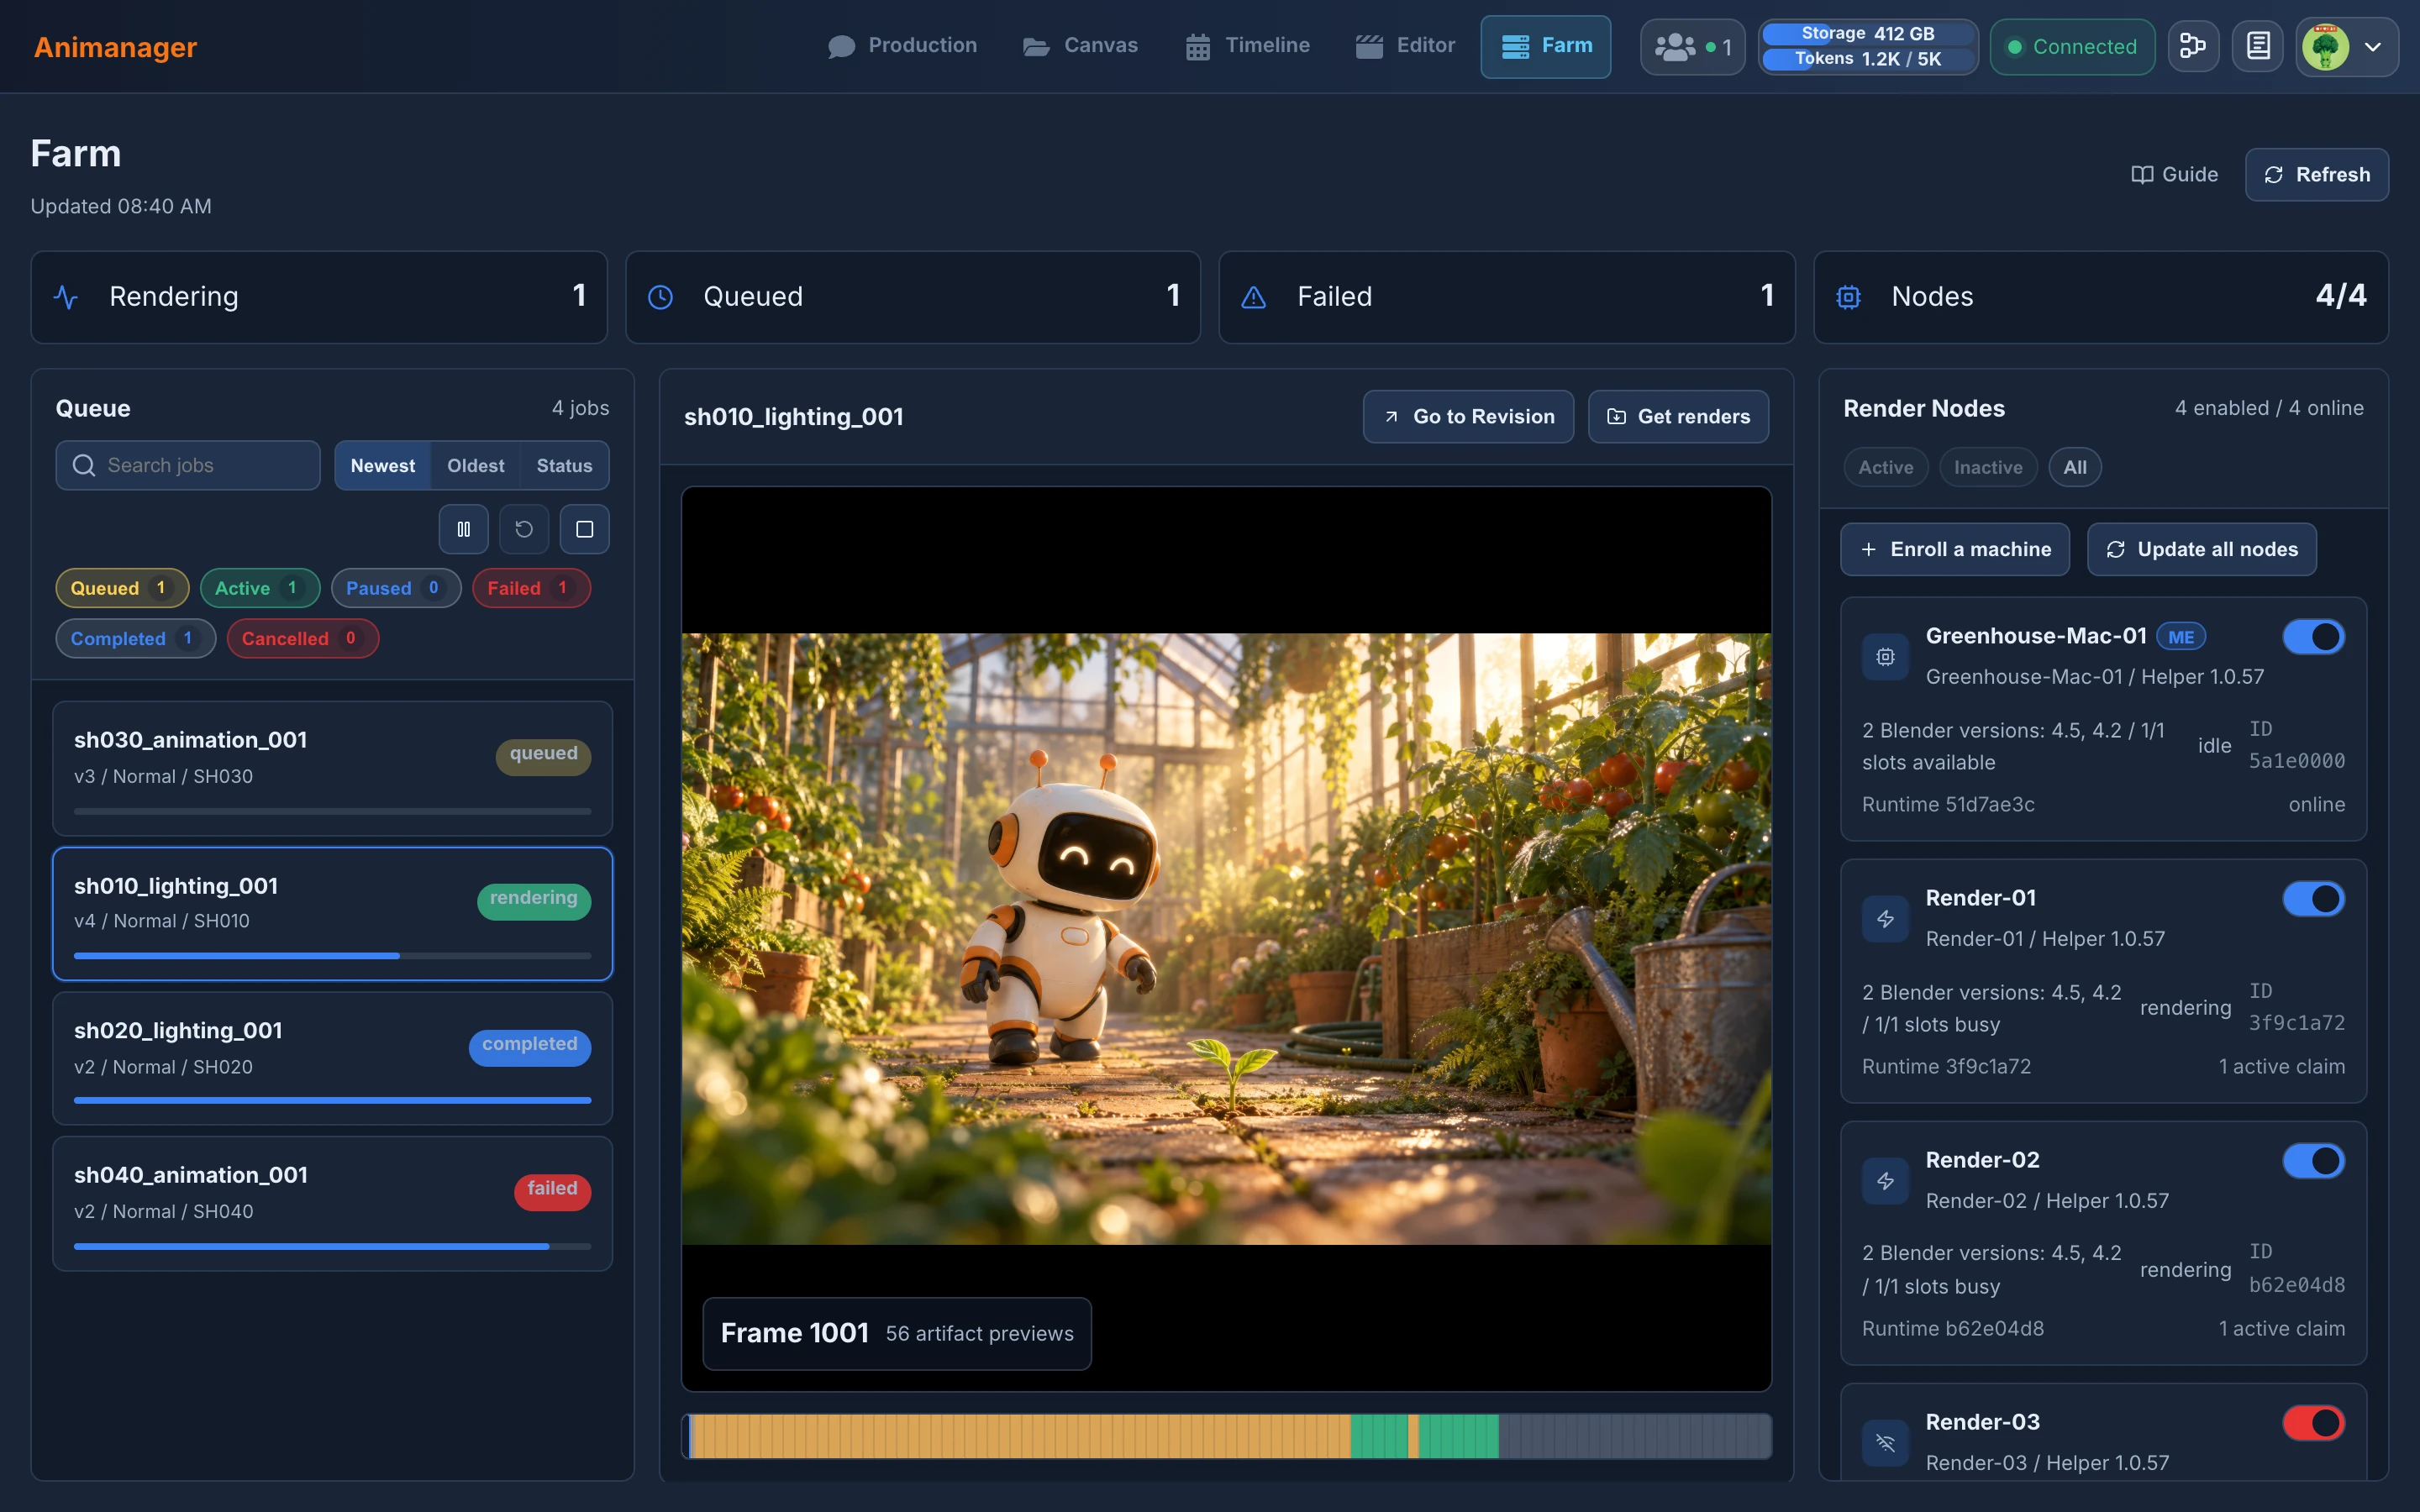Click the Refresh button

click(x=2316, y=175)
